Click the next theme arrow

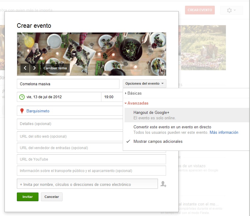(x=34, y=68)
